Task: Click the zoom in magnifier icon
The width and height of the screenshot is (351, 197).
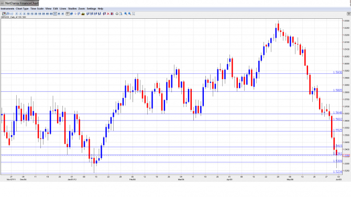Action: coord(126,14)
